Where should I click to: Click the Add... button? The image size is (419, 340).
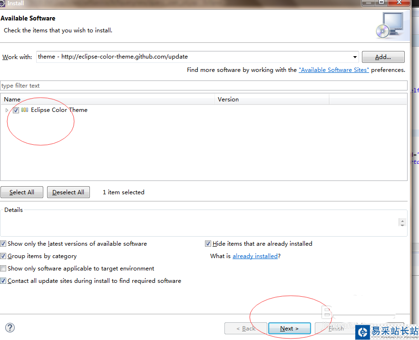point(383,57)
